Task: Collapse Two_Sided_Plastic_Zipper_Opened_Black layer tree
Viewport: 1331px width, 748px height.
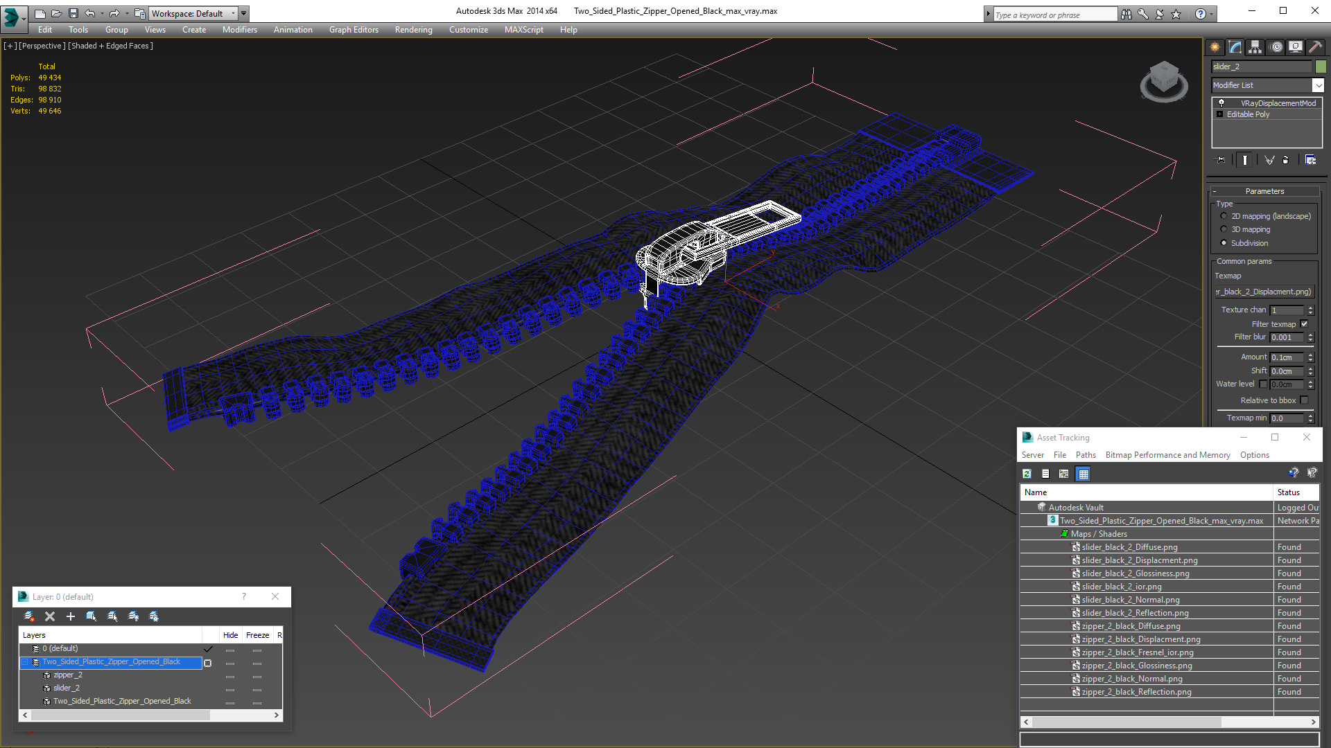Action: coord(25,662)
